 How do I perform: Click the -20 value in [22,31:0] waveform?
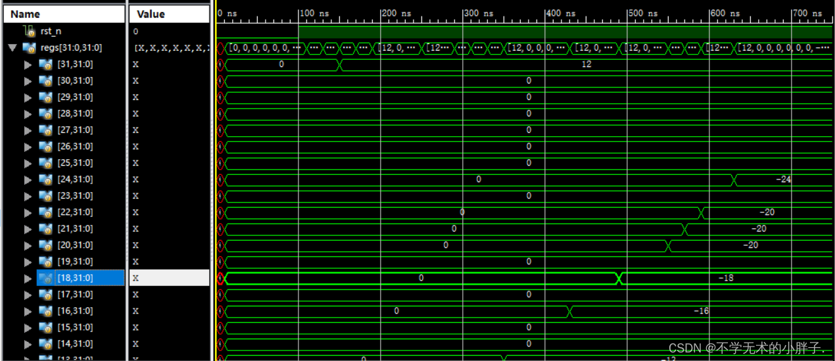tap(767, 212)
